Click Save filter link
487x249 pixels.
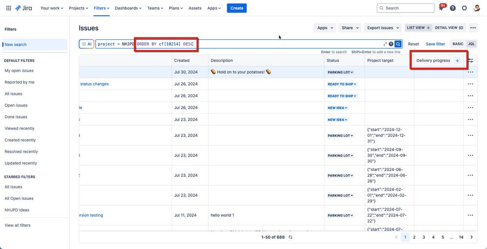(435, 44)
